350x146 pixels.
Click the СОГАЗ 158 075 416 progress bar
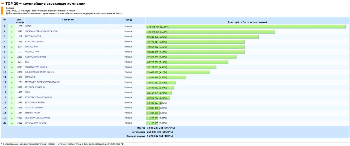tap(246, 27)
